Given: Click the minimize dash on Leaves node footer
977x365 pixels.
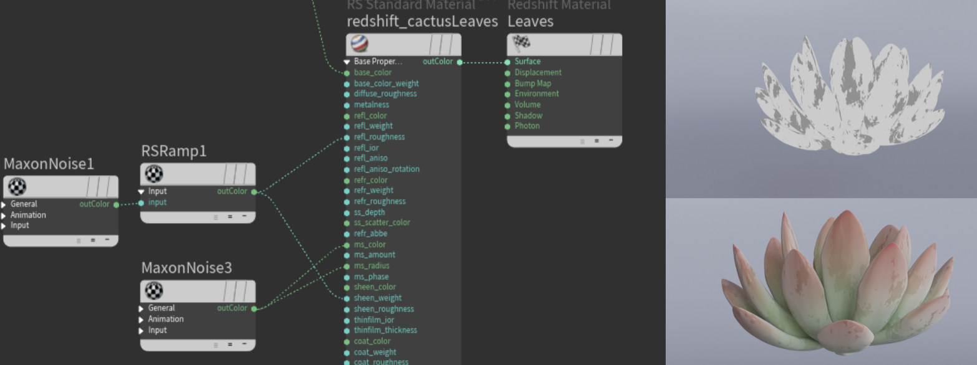Looking at the screenshot, I should click(x=611, y=141).
